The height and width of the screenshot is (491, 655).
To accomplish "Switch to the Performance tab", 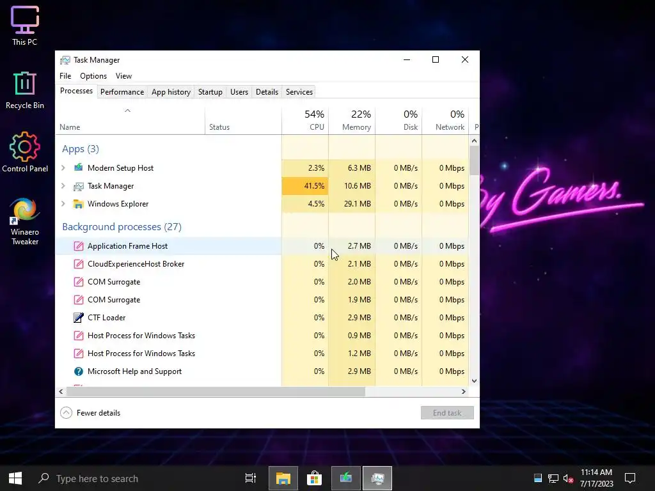I will [122, 92].
